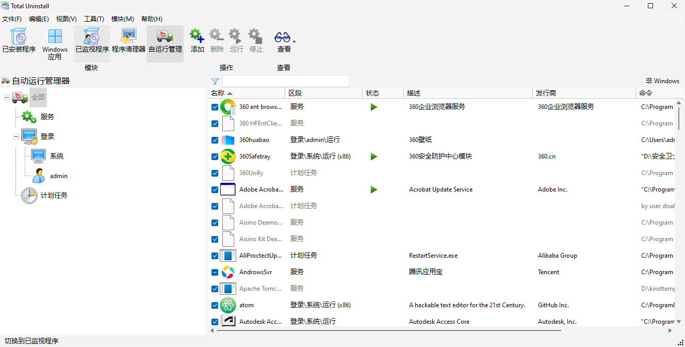Image resolution: width=685 pixels, height=347 pixels.
Task: Open the 工具(T) menu
Action: pyautogui.click(x=94, y=19)
